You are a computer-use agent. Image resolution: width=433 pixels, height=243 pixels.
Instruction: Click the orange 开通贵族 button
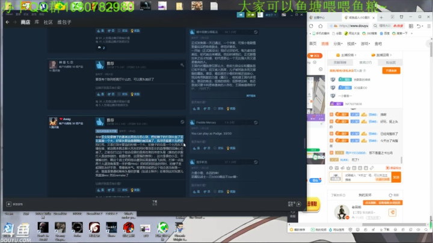coord(391,71)
